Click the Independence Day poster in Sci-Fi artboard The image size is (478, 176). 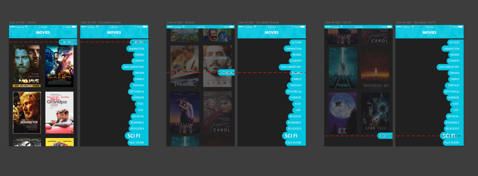click(375, 68)
